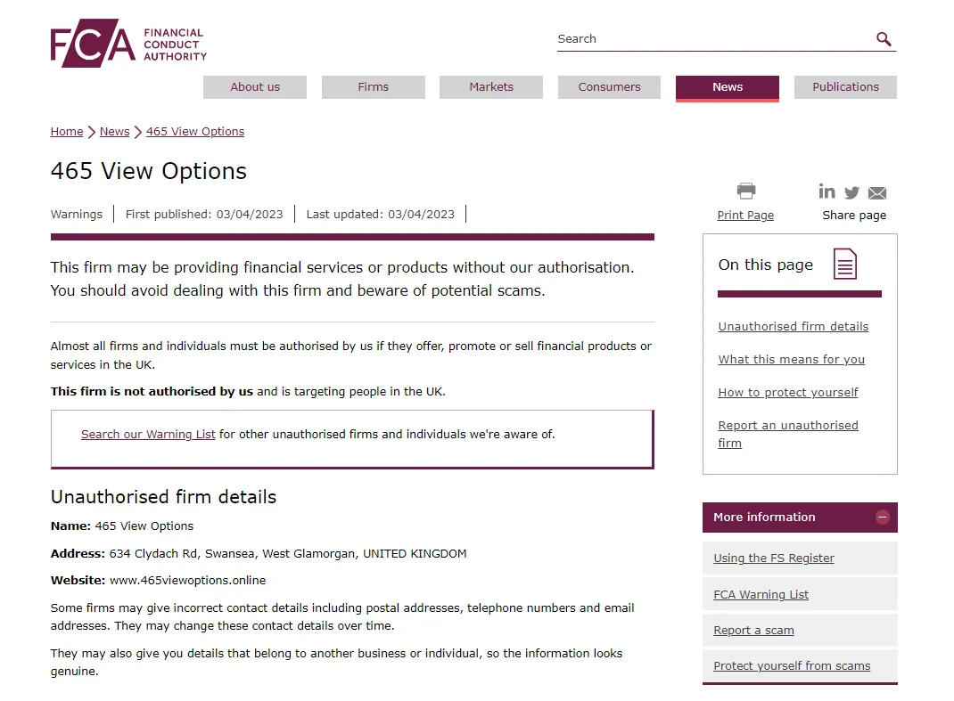The height and width of the screenshot is (701, 954).
Task: Select the Consumers navigation tab
Action: (x=609, y=87)
